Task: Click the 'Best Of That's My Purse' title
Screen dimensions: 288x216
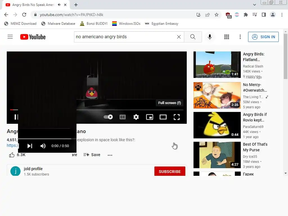Action: (x=255, y=147)
